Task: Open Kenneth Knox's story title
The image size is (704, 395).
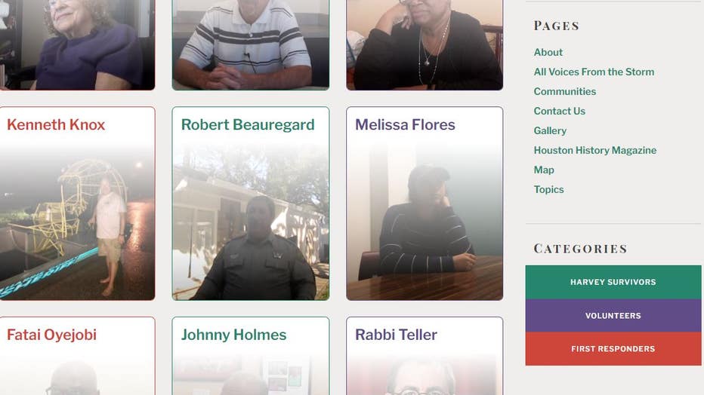Action: click(x=56, y=124)
